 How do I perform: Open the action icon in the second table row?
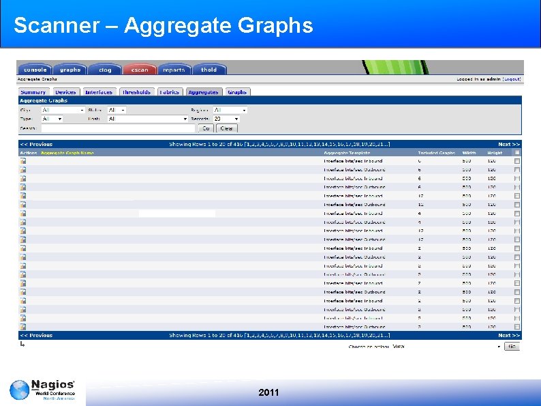(x=23, y=170)
